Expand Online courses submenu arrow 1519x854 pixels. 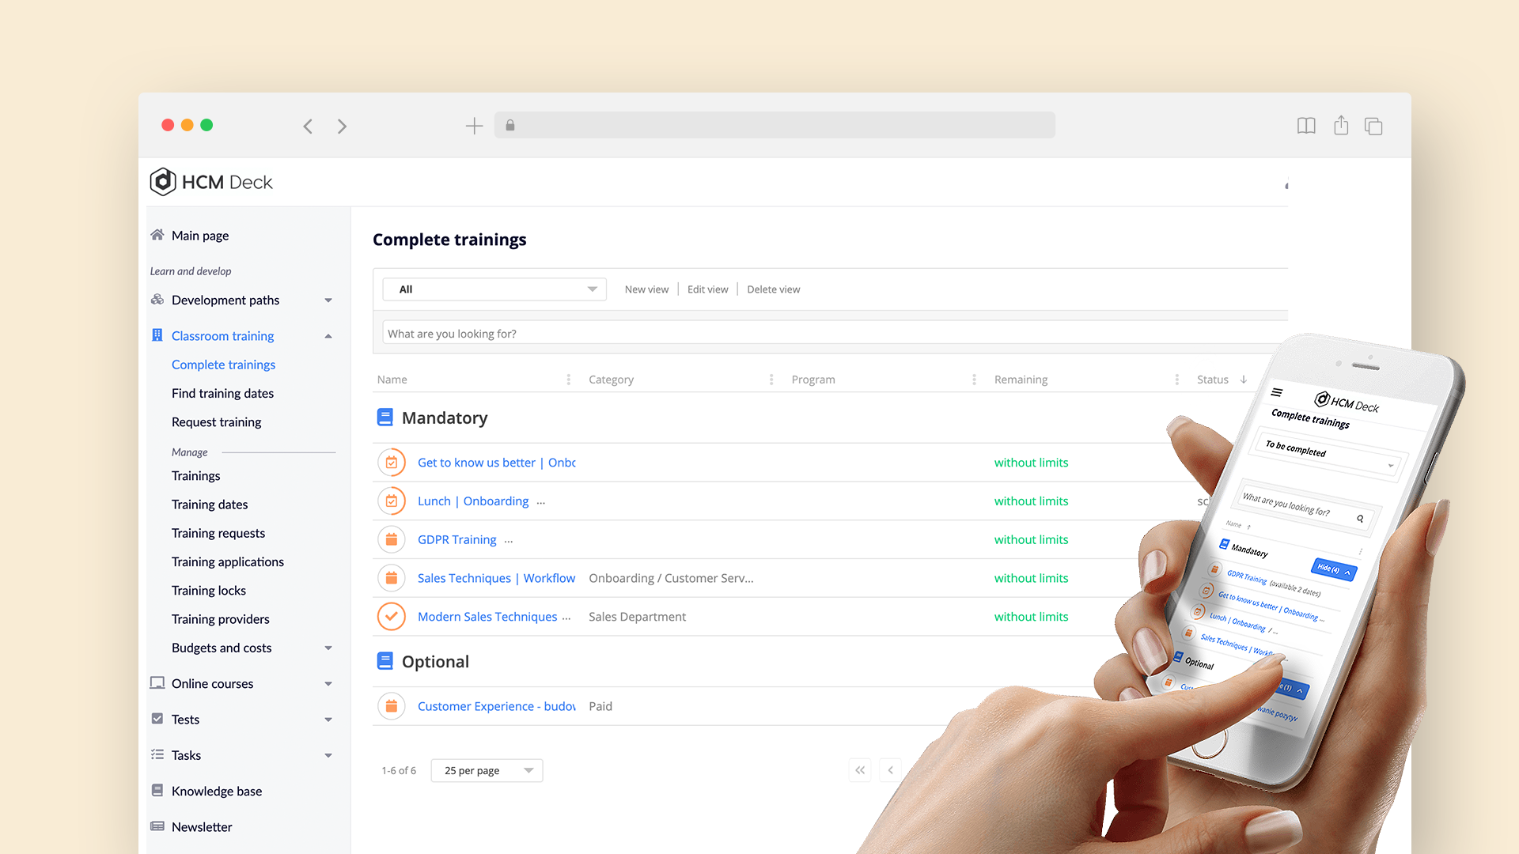point(328,684)
